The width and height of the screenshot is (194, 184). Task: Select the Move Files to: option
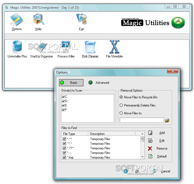121,113
